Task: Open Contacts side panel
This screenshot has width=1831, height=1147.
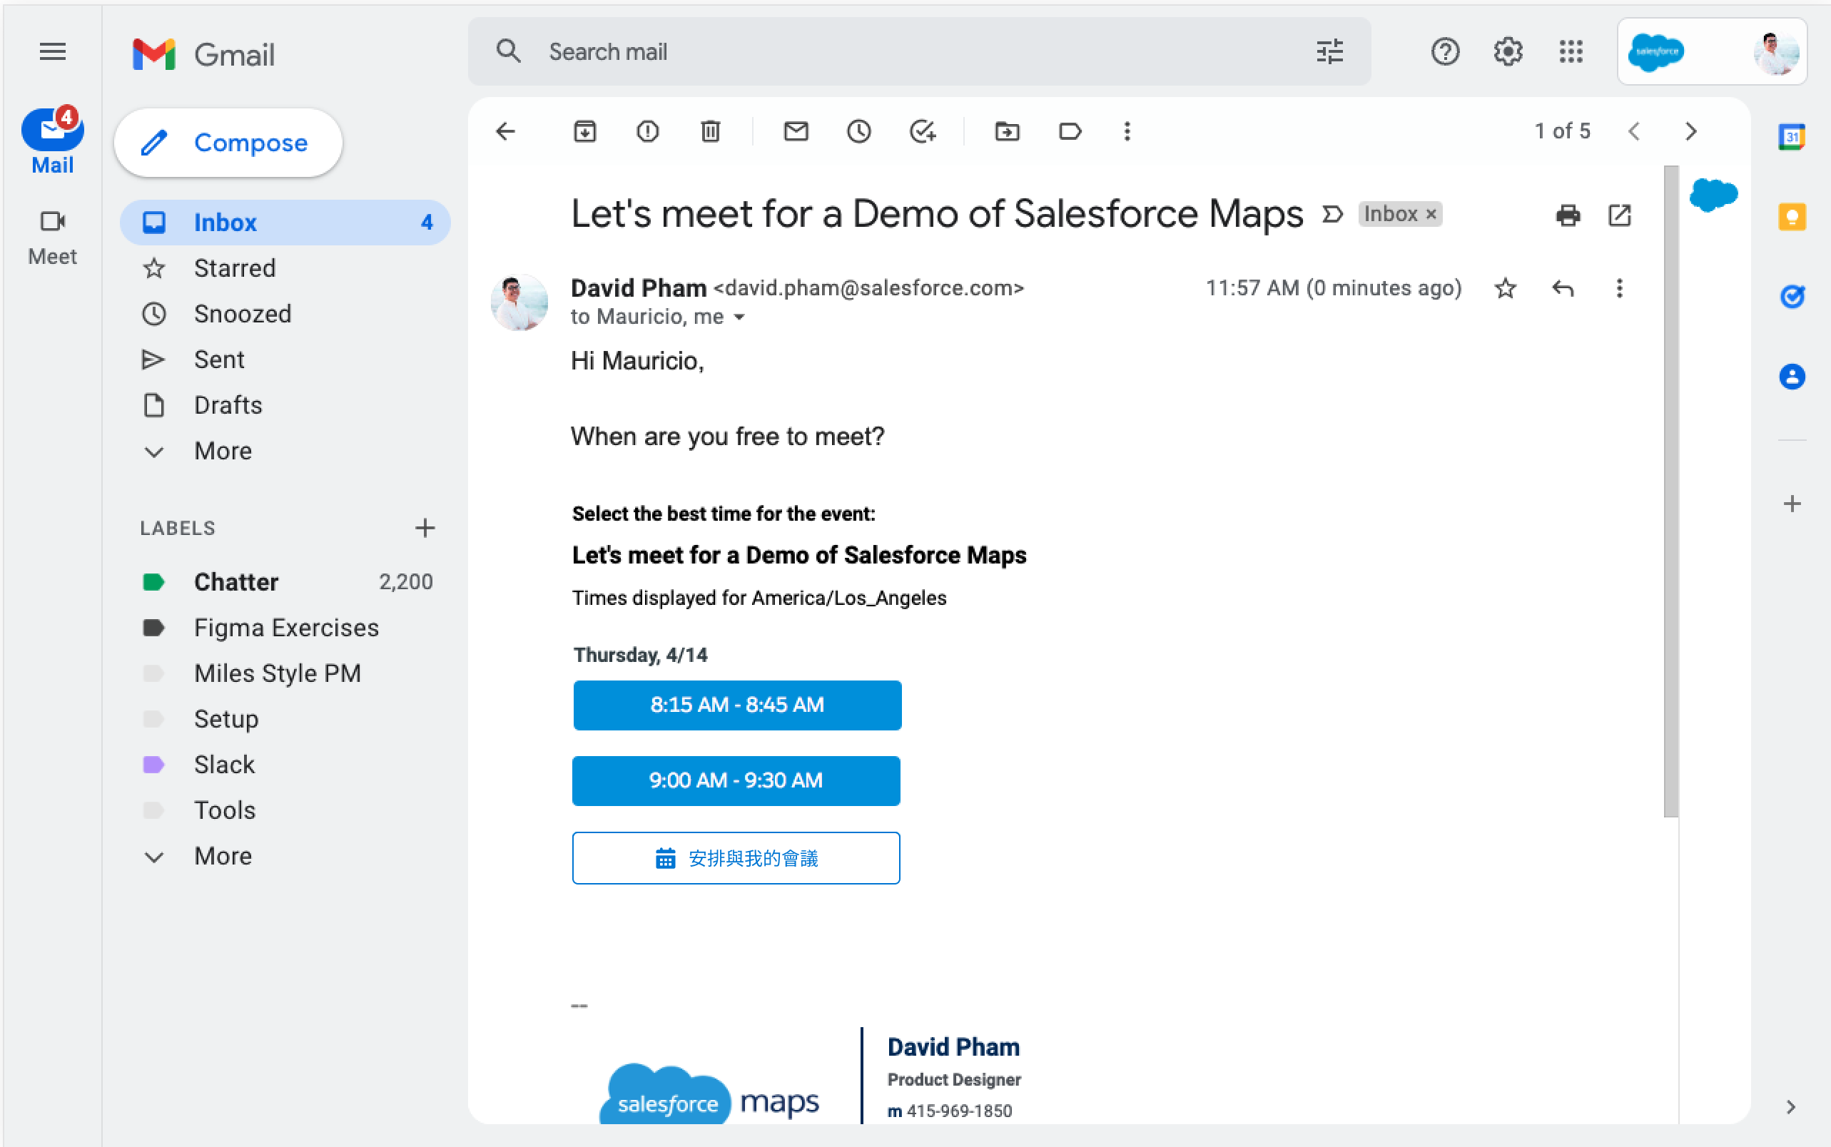Action: pos(1792,376)
